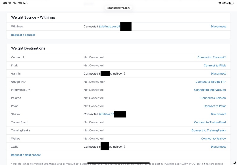Click Connect to TrainerRoad
The image size is (237, 165).
[x=210, y=122]
